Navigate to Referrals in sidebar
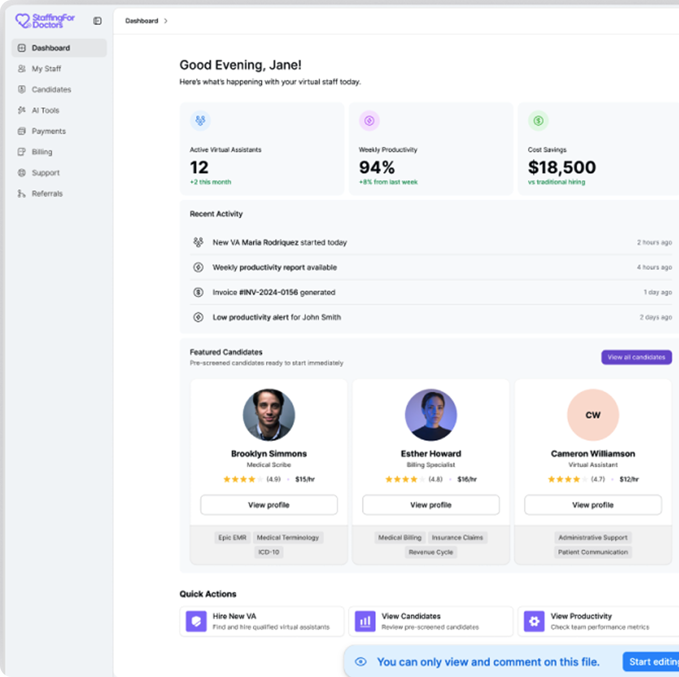The height and width of the screenshot is (677, 679). [47, 194]
